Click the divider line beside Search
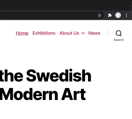 [x=108, y=33]
